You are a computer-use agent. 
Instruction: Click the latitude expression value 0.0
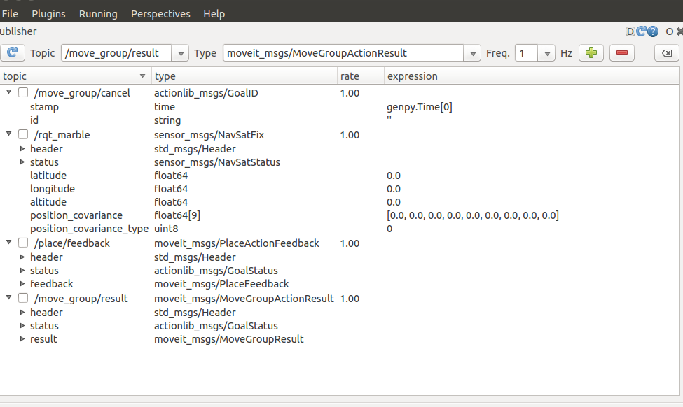[394, 176]
